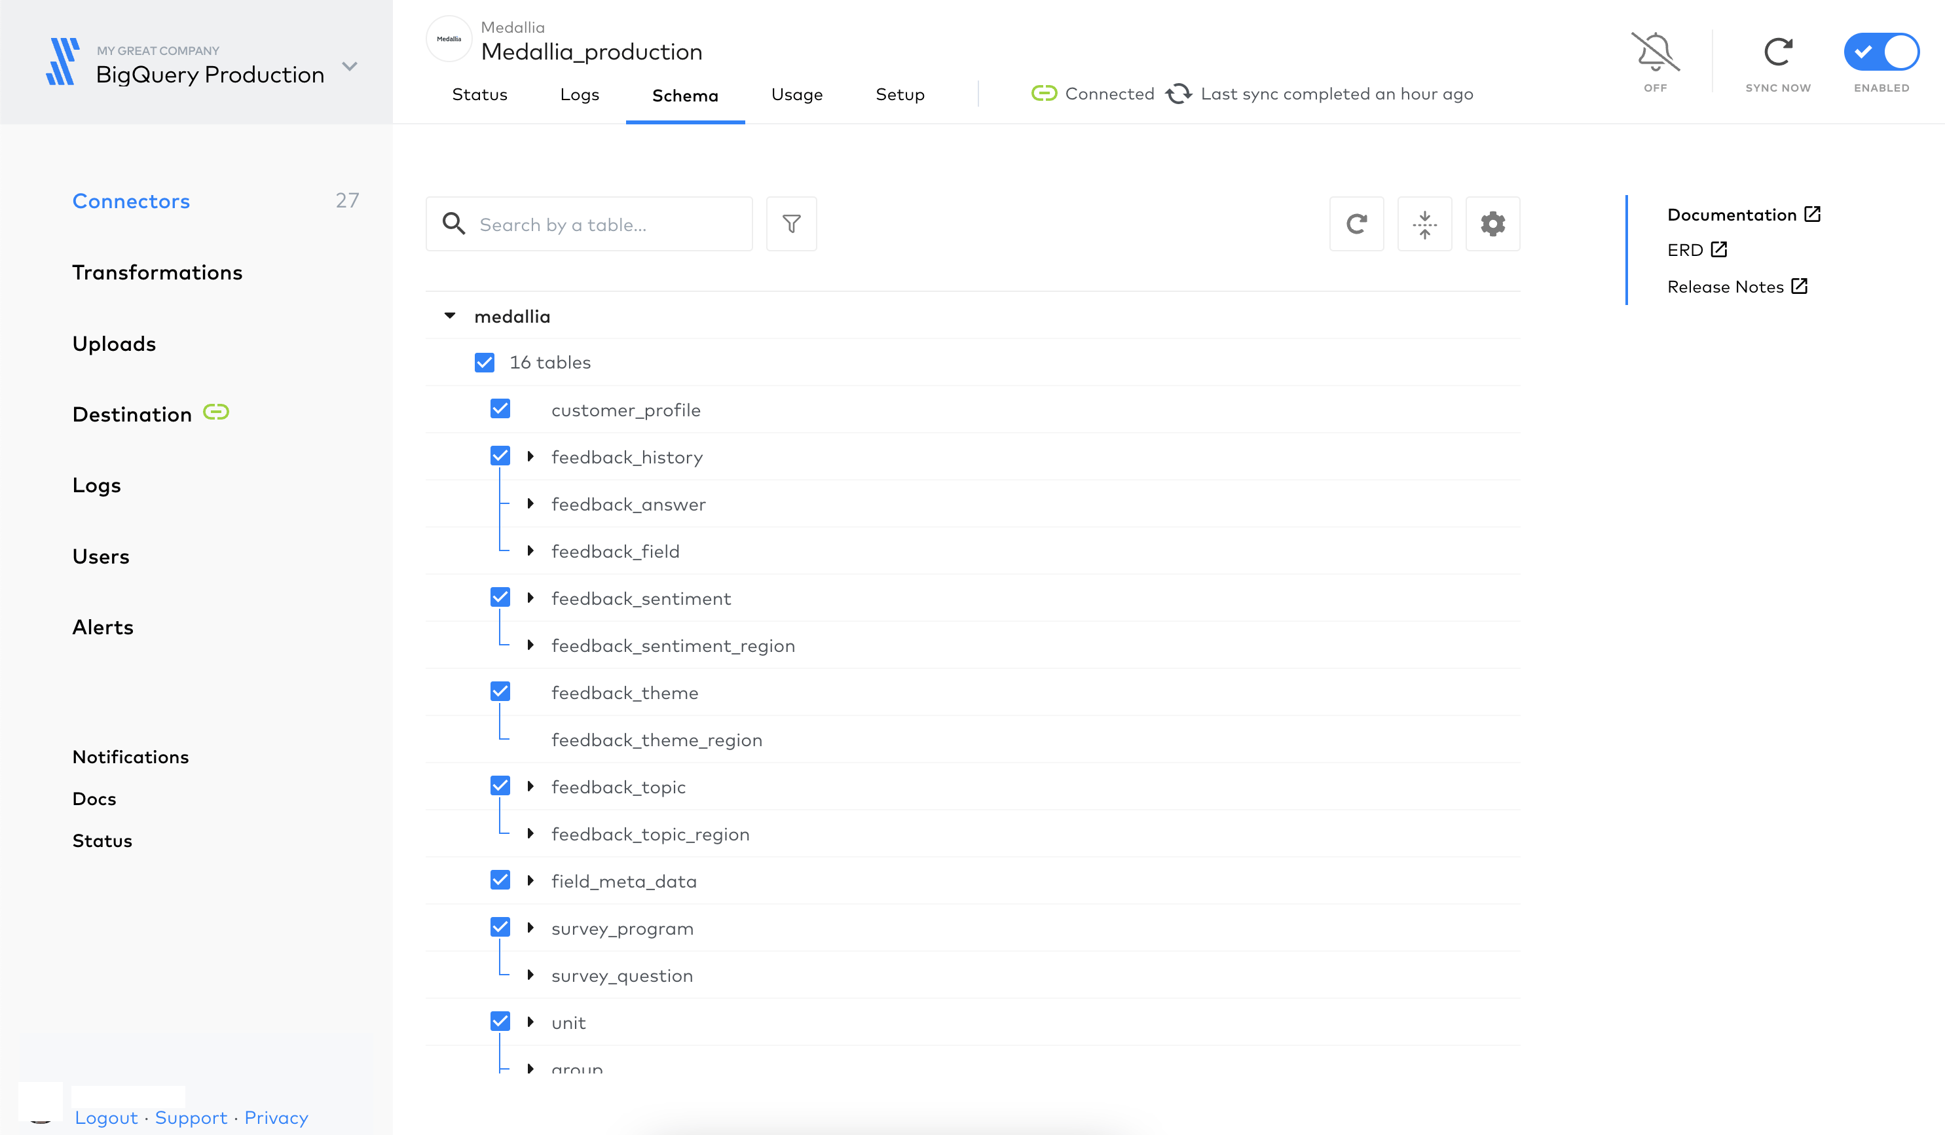Image resolution: width=1945 pixels, height=1135 pixels.
Task: Click Release Notes external link icon
Action: (1799, 286)
